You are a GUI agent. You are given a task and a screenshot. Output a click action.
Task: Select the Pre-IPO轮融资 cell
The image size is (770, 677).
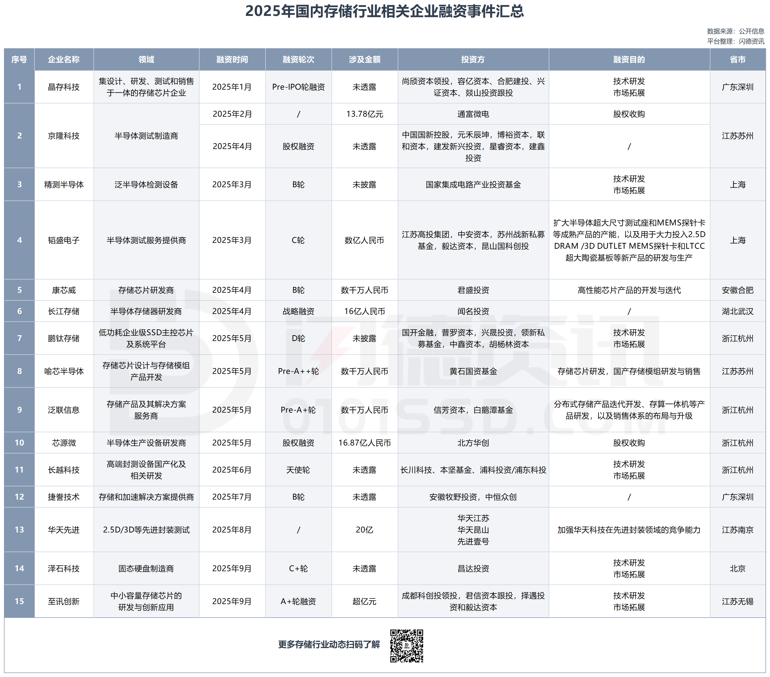[x=298, y=87]
